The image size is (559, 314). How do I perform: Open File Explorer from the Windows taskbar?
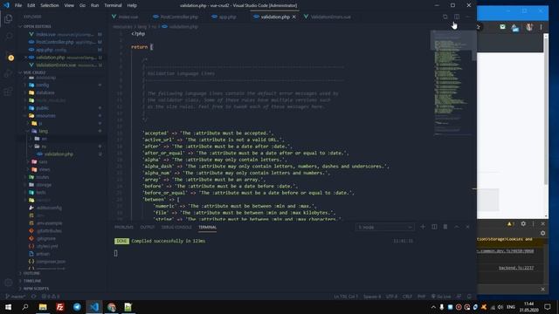click(x=43, y=307)
